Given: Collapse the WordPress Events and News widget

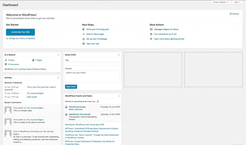Looking at the screenshot, I should (x=119, y=96).
